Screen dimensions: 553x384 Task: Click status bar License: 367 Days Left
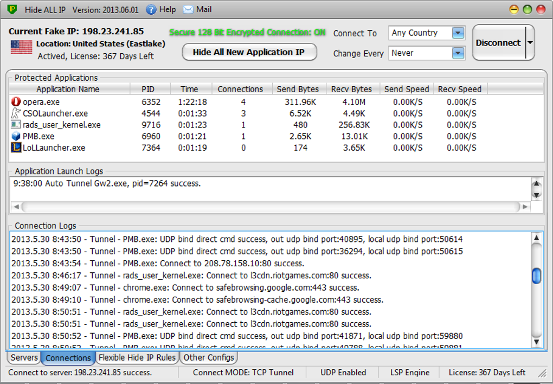coord(487,373)
